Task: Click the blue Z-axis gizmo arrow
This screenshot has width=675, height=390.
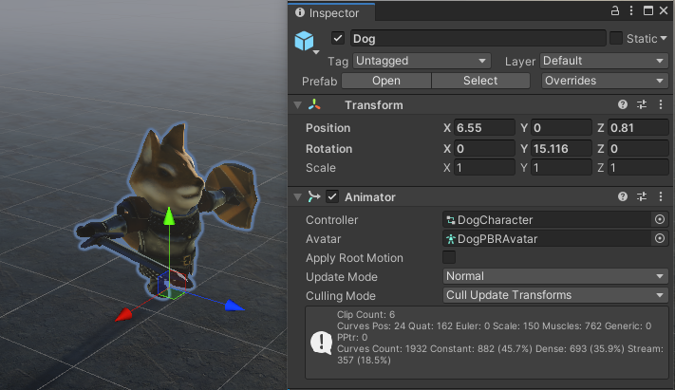Action: (x=234, y=306)
